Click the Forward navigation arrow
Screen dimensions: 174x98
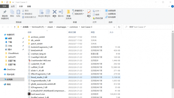coord(8,27)
